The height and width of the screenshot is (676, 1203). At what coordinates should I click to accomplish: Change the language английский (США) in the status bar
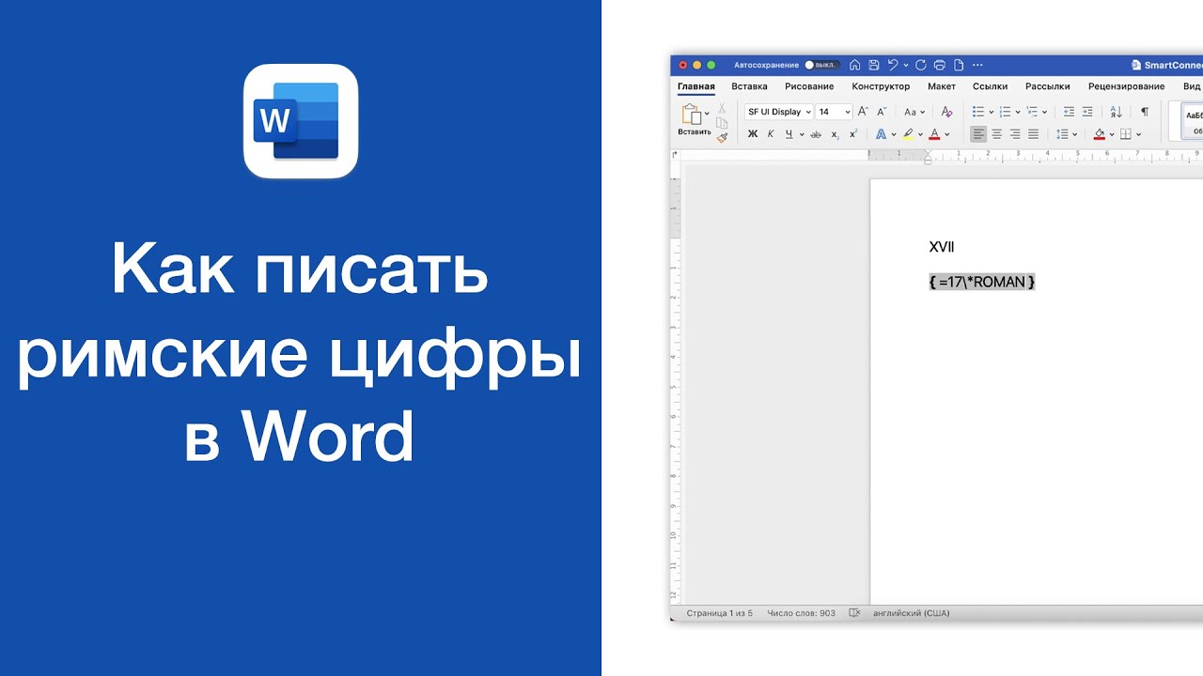point(912,613)
